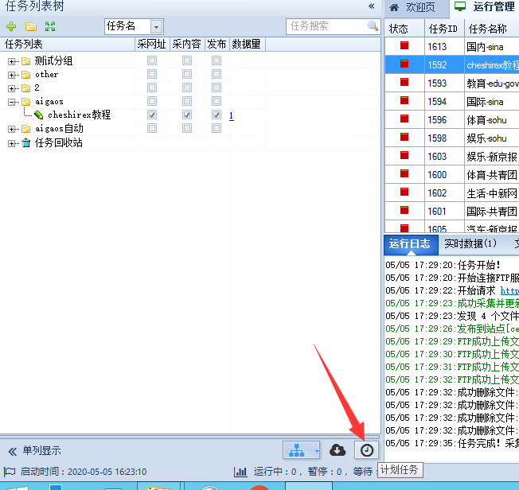Click the green expand-all tree icon

pos(50,26)
